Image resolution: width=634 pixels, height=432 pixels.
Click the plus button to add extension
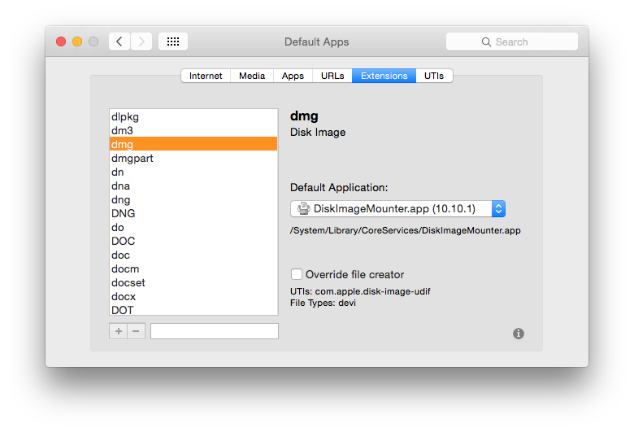119,331
